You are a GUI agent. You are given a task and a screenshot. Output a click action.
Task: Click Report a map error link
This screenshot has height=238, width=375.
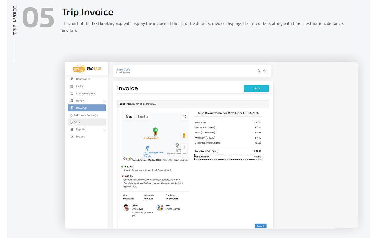tap(181, 160)
